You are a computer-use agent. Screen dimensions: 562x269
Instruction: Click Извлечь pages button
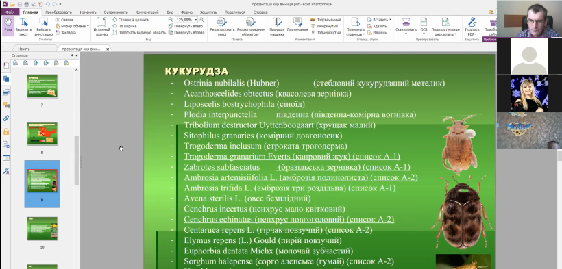pos(377,32)
